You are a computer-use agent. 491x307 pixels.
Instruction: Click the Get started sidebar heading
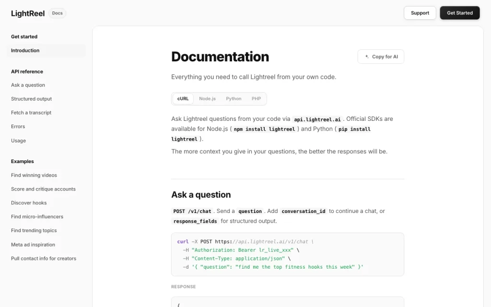24,36
